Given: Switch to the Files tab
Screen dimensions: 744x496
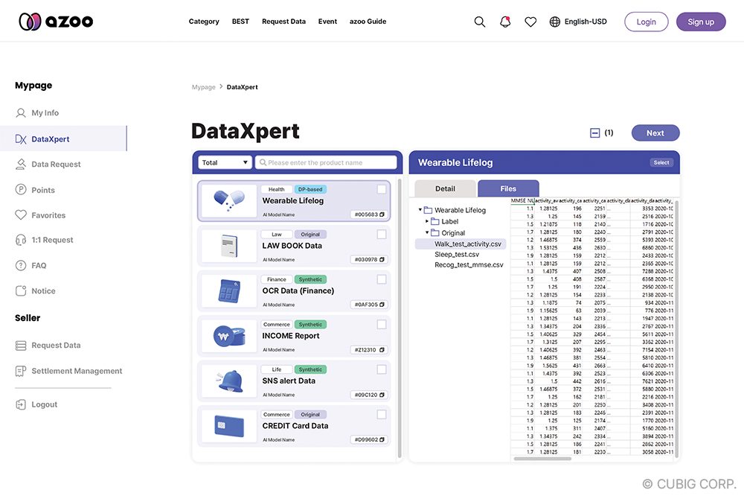Looking at the screenshot, I should pyautogui.click(x=508, y=188).
